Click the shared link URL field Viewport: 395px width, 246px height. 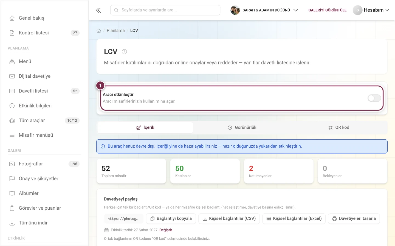click(x=123, y=219)
